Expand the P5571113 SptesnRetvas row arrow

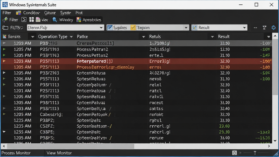(x=4, y=78)
